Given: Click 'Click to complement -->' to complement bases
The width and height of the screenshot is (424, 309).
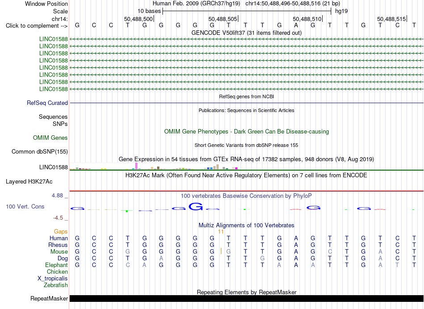Looking at the screenshot, I should (x=37, y=26).
